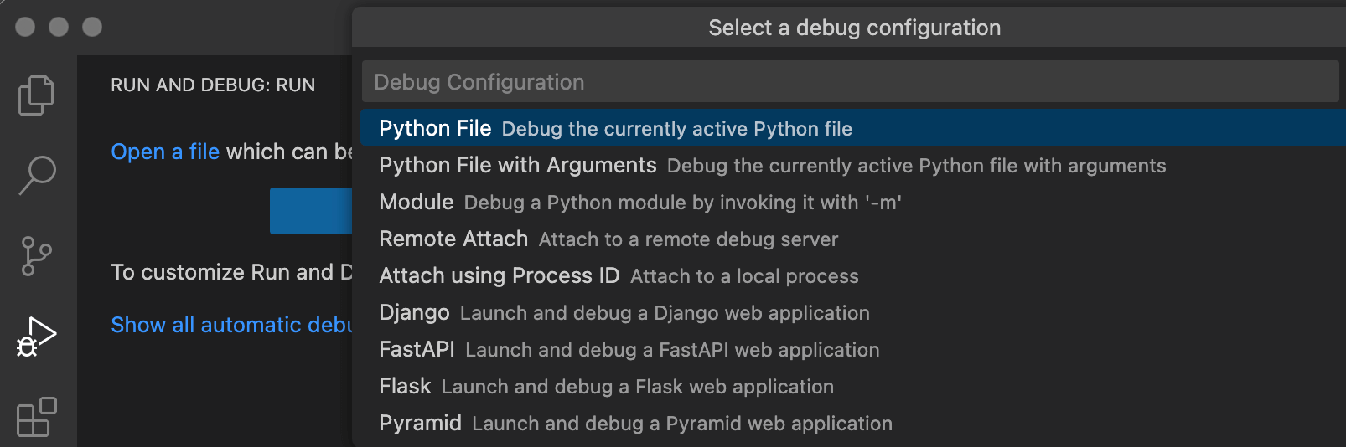This screenshot has width=1346, height=447.
Task: Open the Run and Debug view icon
Action: click(37, 337)
